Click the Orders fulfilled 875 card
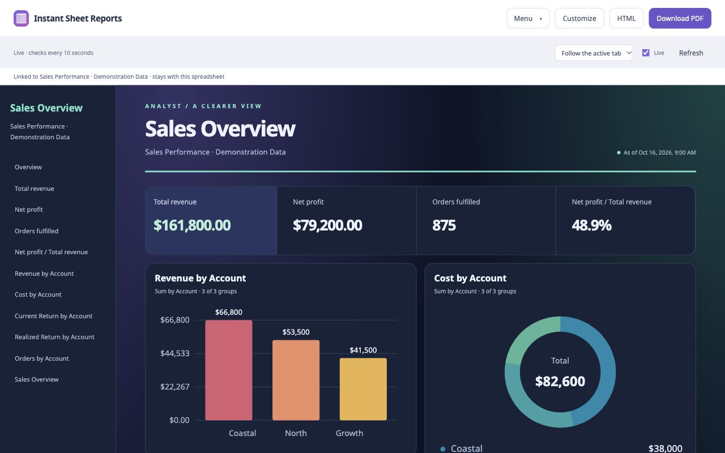Viewport: 725px width, 453px height. pyautogui.click(x=486, y=220)
